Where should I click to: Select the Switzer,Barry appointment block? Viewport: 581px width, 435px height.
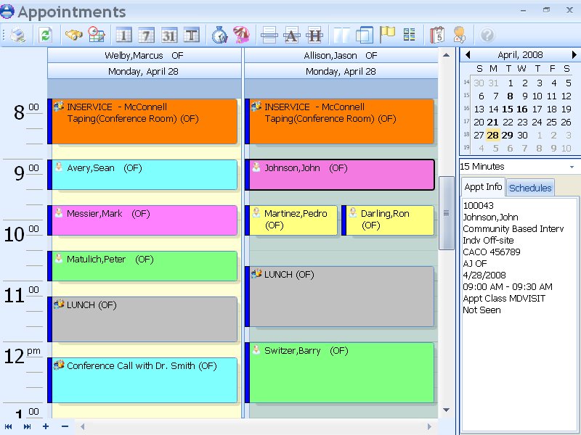[x=339, y=373]
